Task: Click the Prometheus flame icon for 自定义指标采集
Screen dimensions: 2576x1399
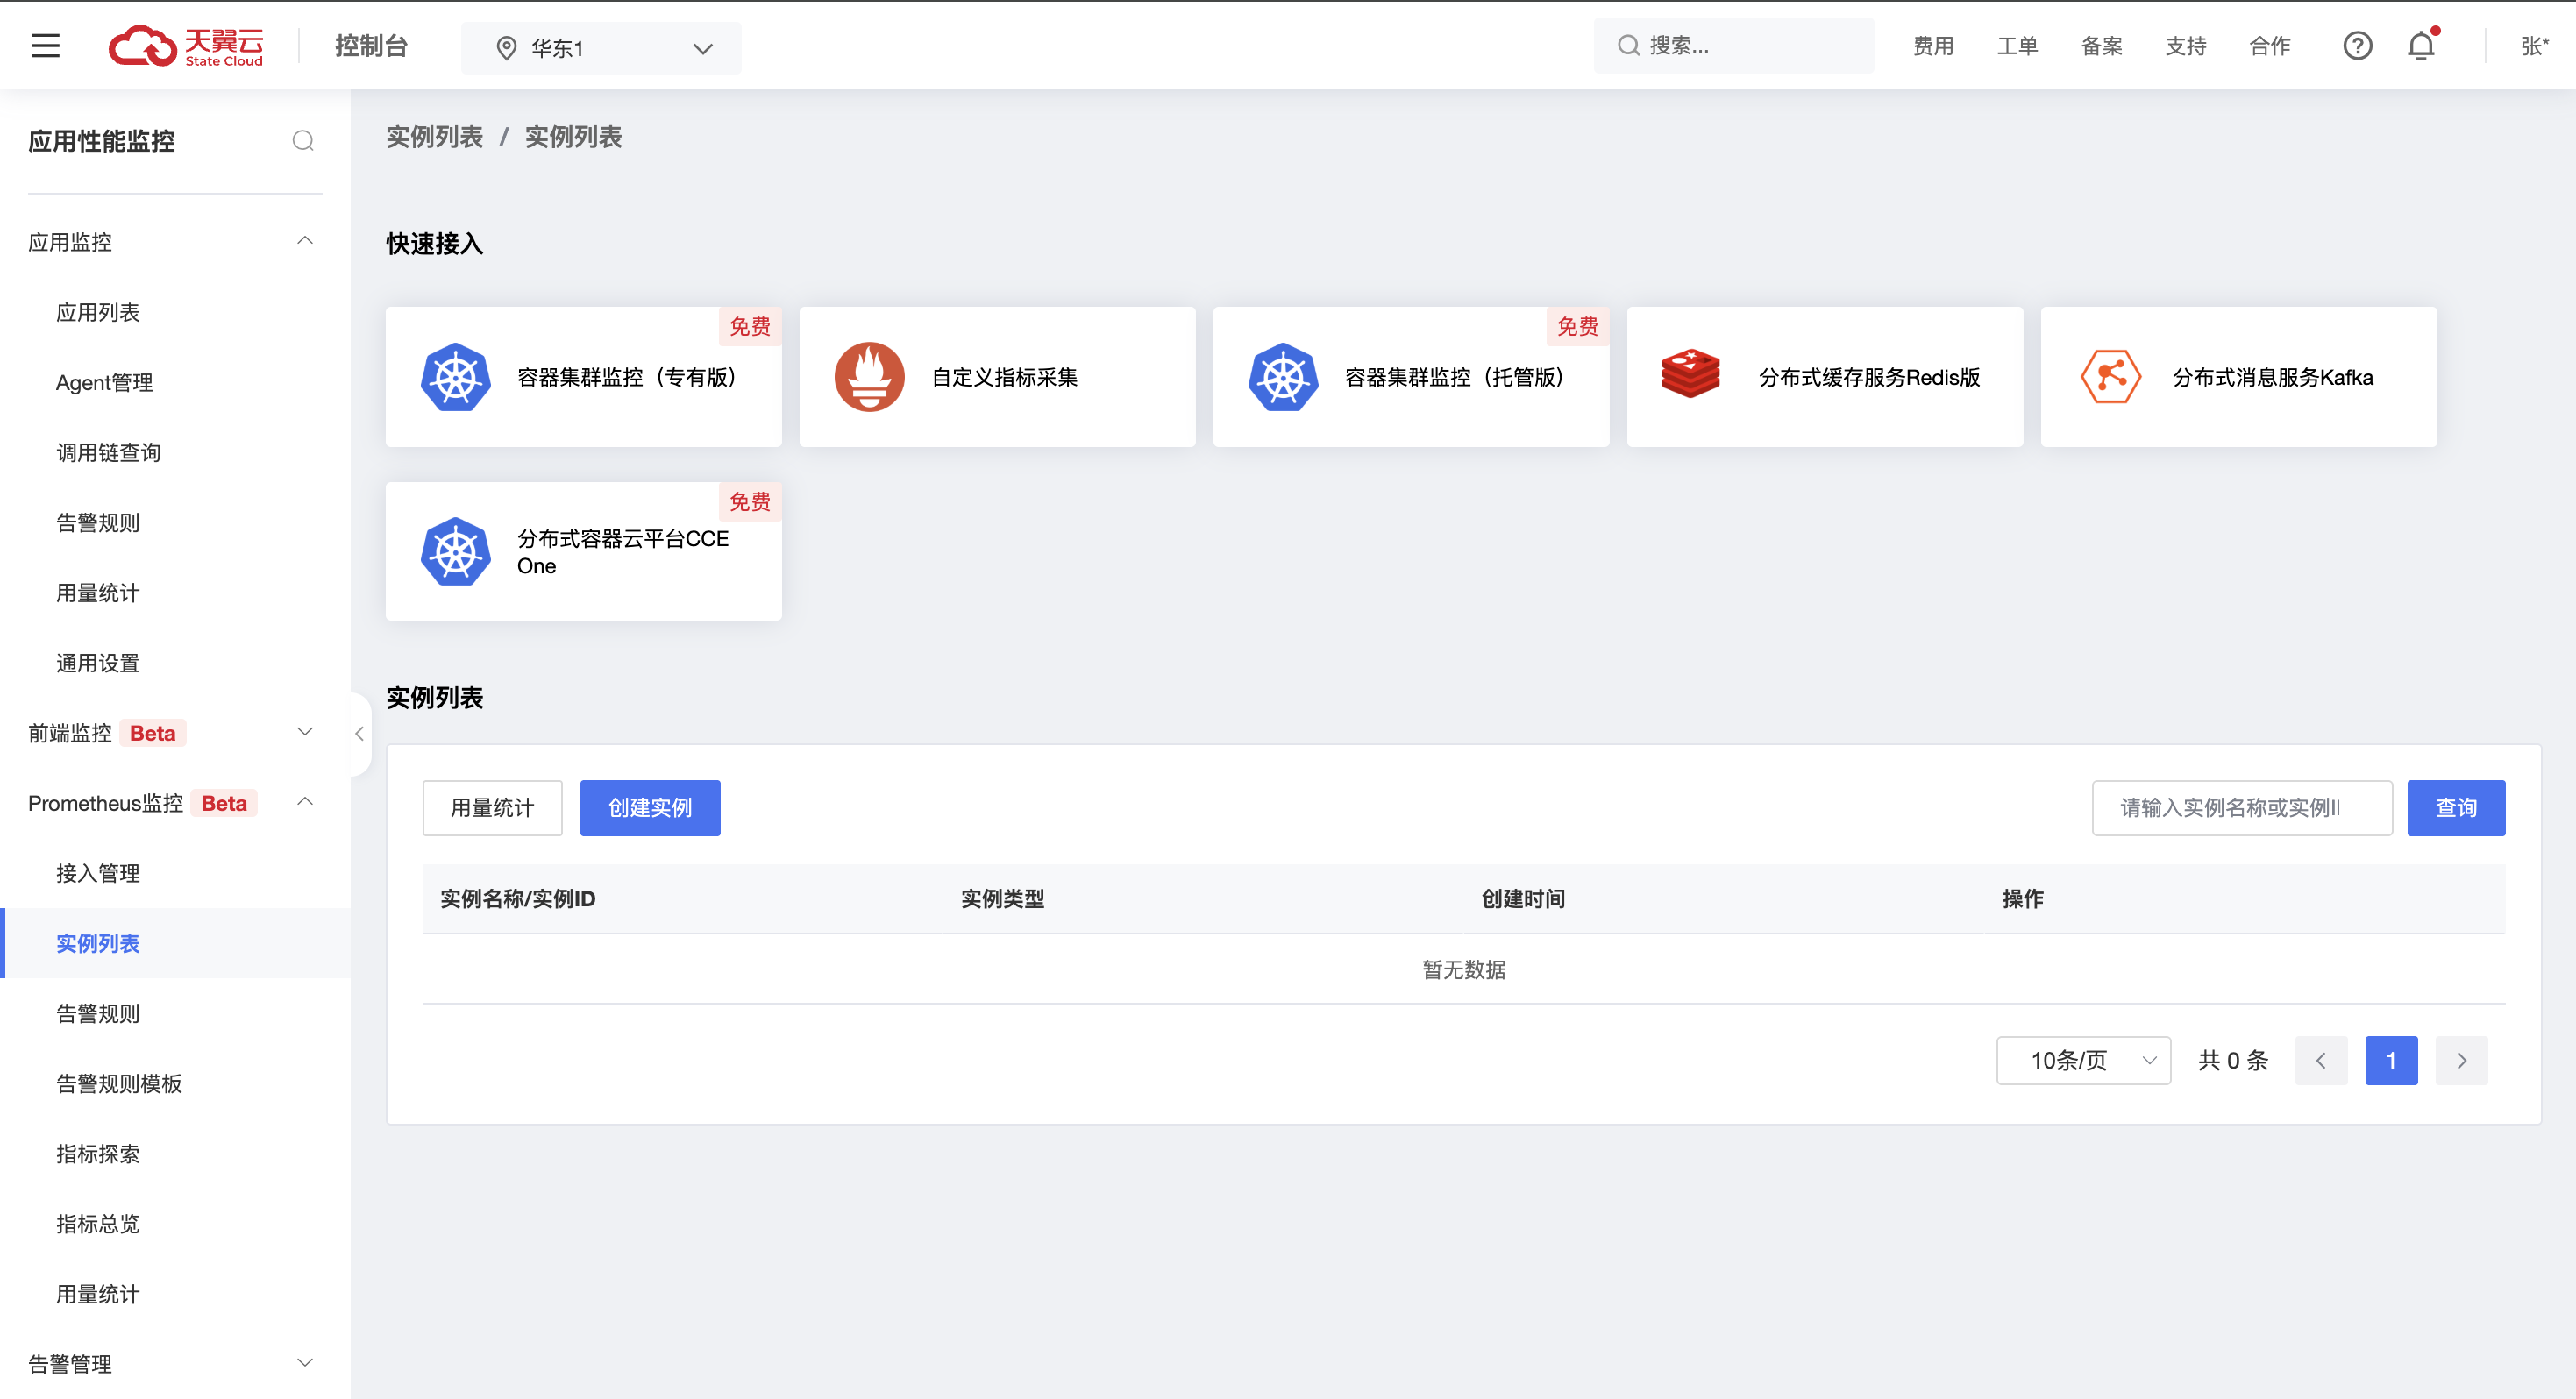Action: [x=869, y=377]
